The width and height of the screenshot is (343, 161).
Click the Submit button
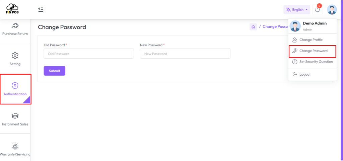point(55,71)
